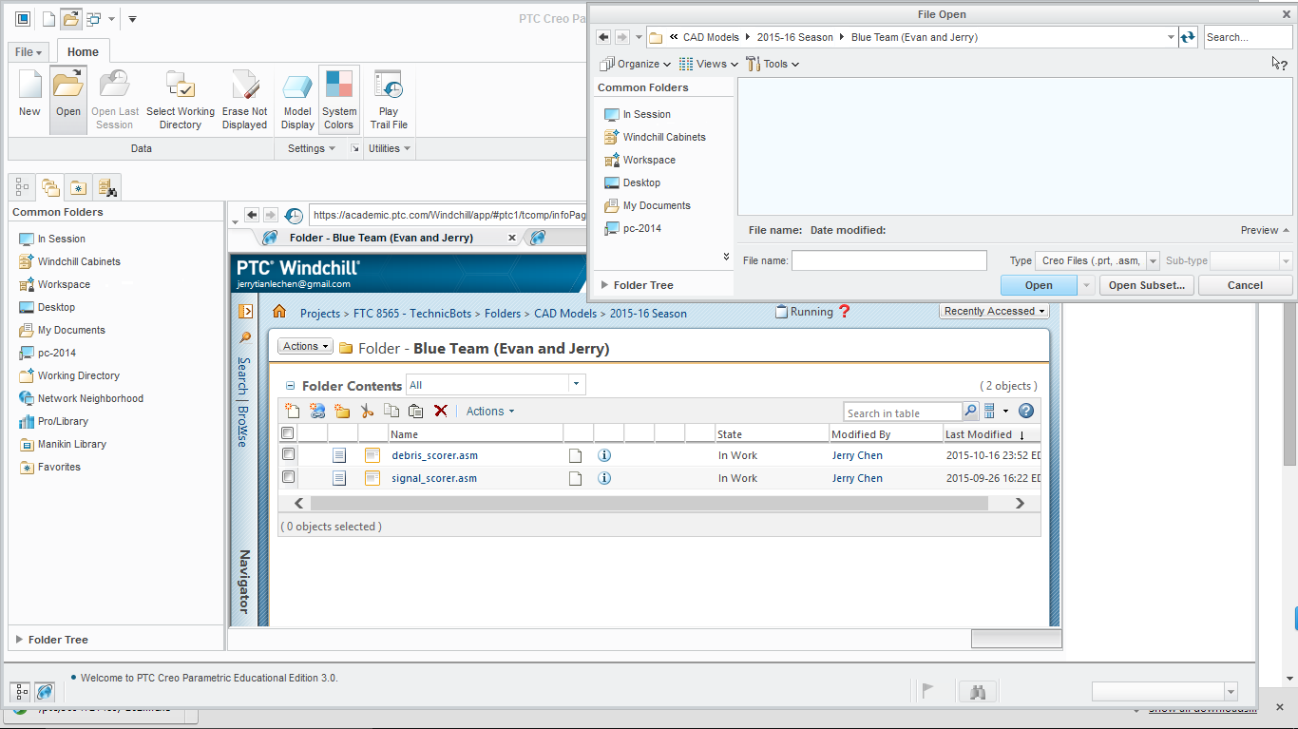Collapse the Folder Contents section
1298x729 pixels.
tap(291, 386)
